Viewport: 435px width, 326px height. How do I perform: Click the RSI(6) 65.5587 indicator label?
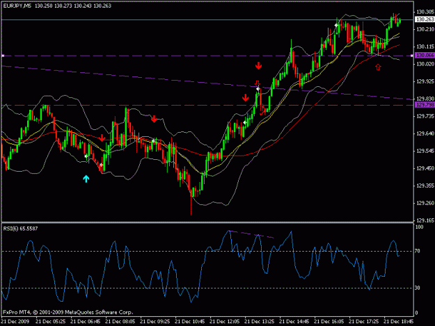coord(20,229)
